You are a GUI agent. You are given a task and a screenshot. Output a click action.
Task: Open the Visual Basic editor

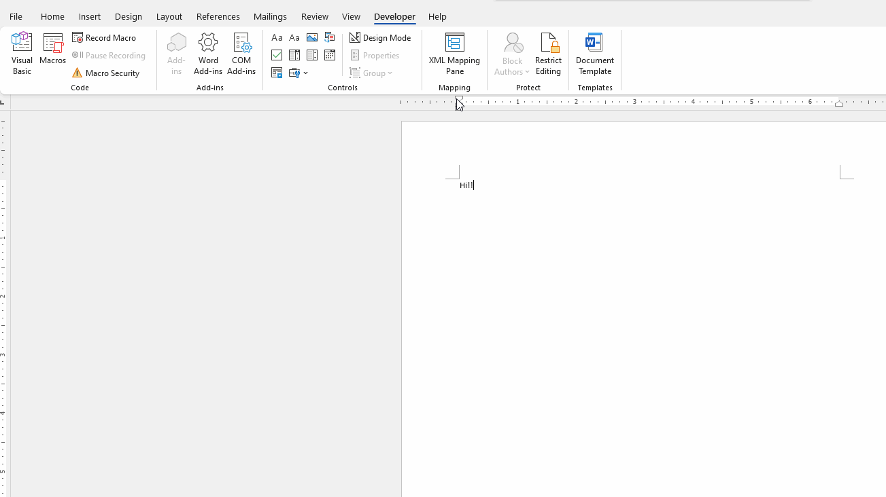pos(22,54)
